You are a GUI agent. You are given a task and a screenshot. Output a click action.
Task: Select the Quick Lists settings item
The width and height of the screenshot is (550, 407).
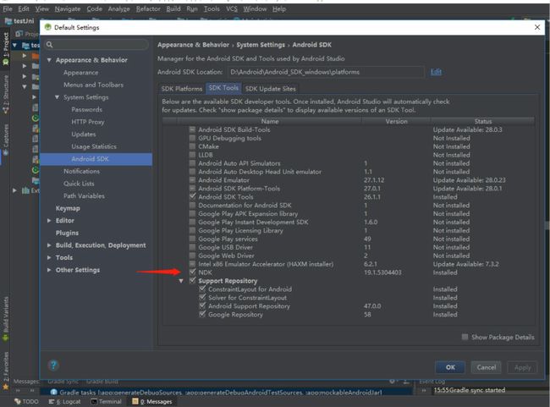pos(79,184)
